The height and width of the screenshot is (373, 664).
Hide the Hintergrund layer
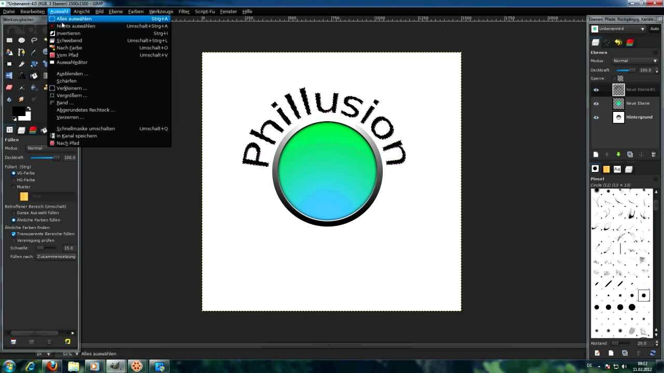596,117
